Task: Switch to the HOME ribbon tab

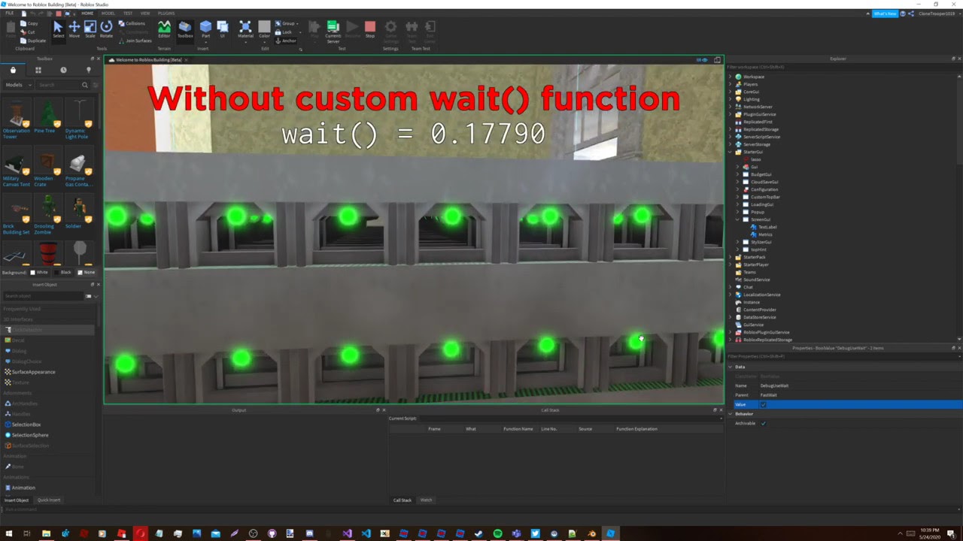Action: pos(87,13)
